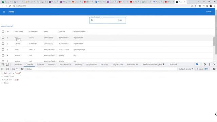Toggle the live expression eye icon
The height and width of the screenshot is (122, 217).
click(x=22, y=69)
